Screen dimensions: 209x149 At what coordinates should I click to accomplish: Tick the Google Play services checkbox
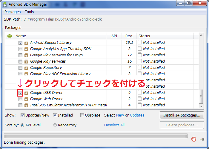tap(20, 61)
